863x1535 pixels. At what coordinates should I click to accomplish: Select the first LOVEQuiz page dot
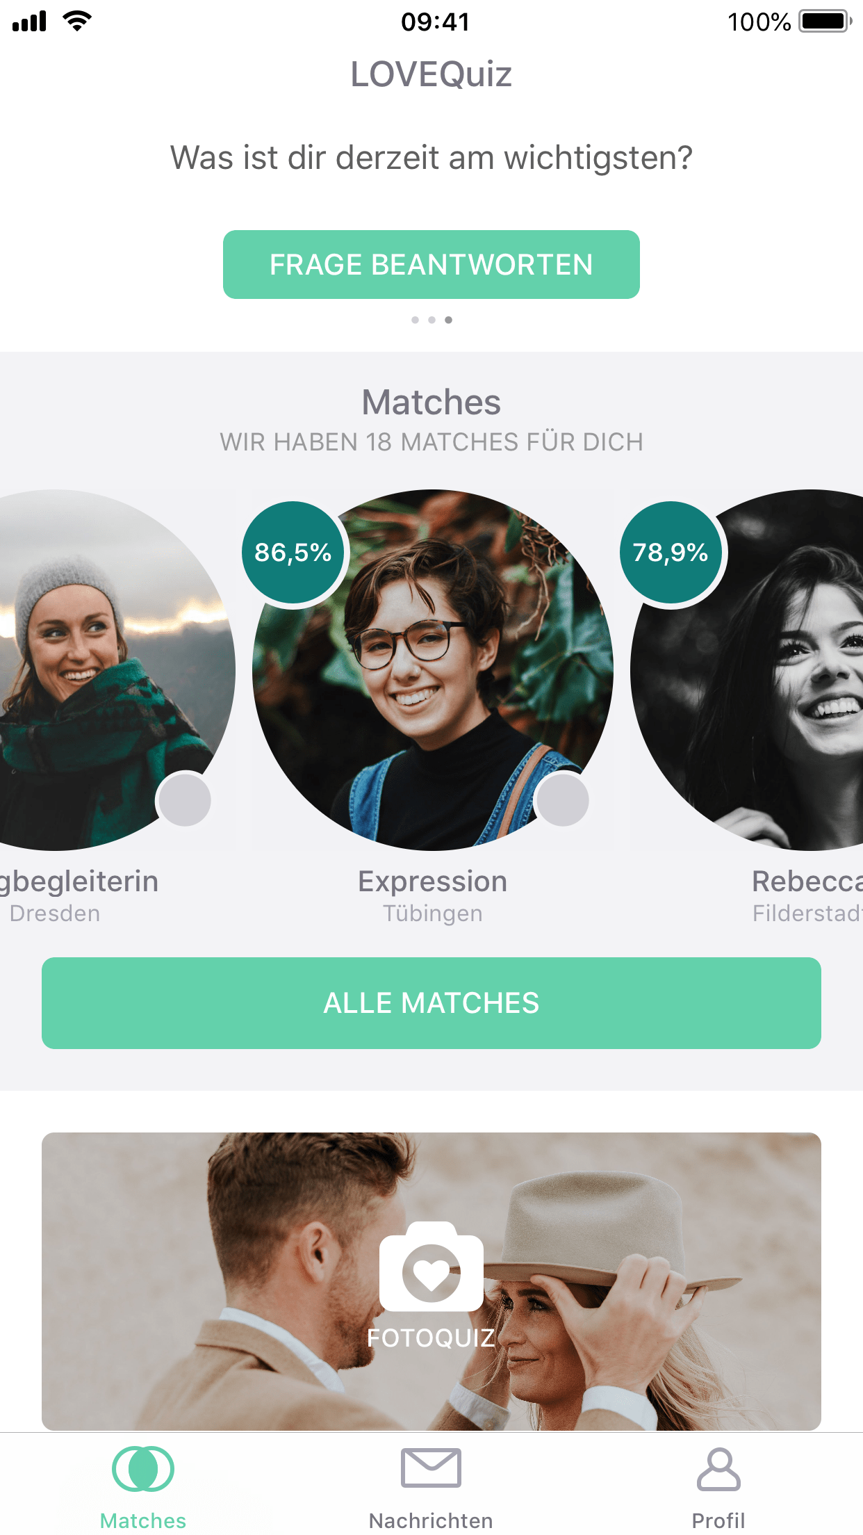[x=415, y=320]
